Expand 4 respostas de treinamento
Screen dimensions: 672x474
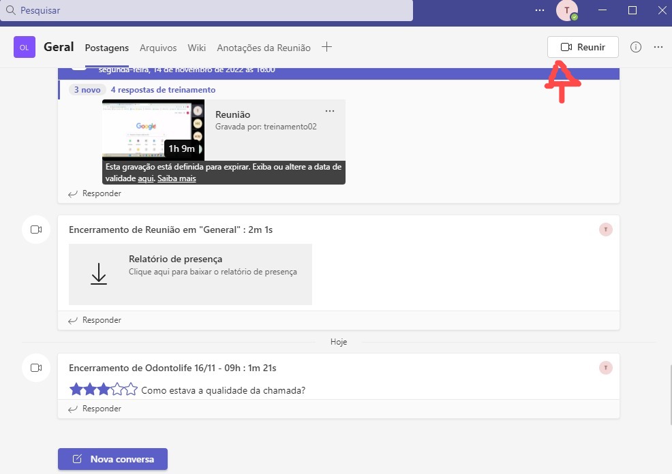(163, 90)
